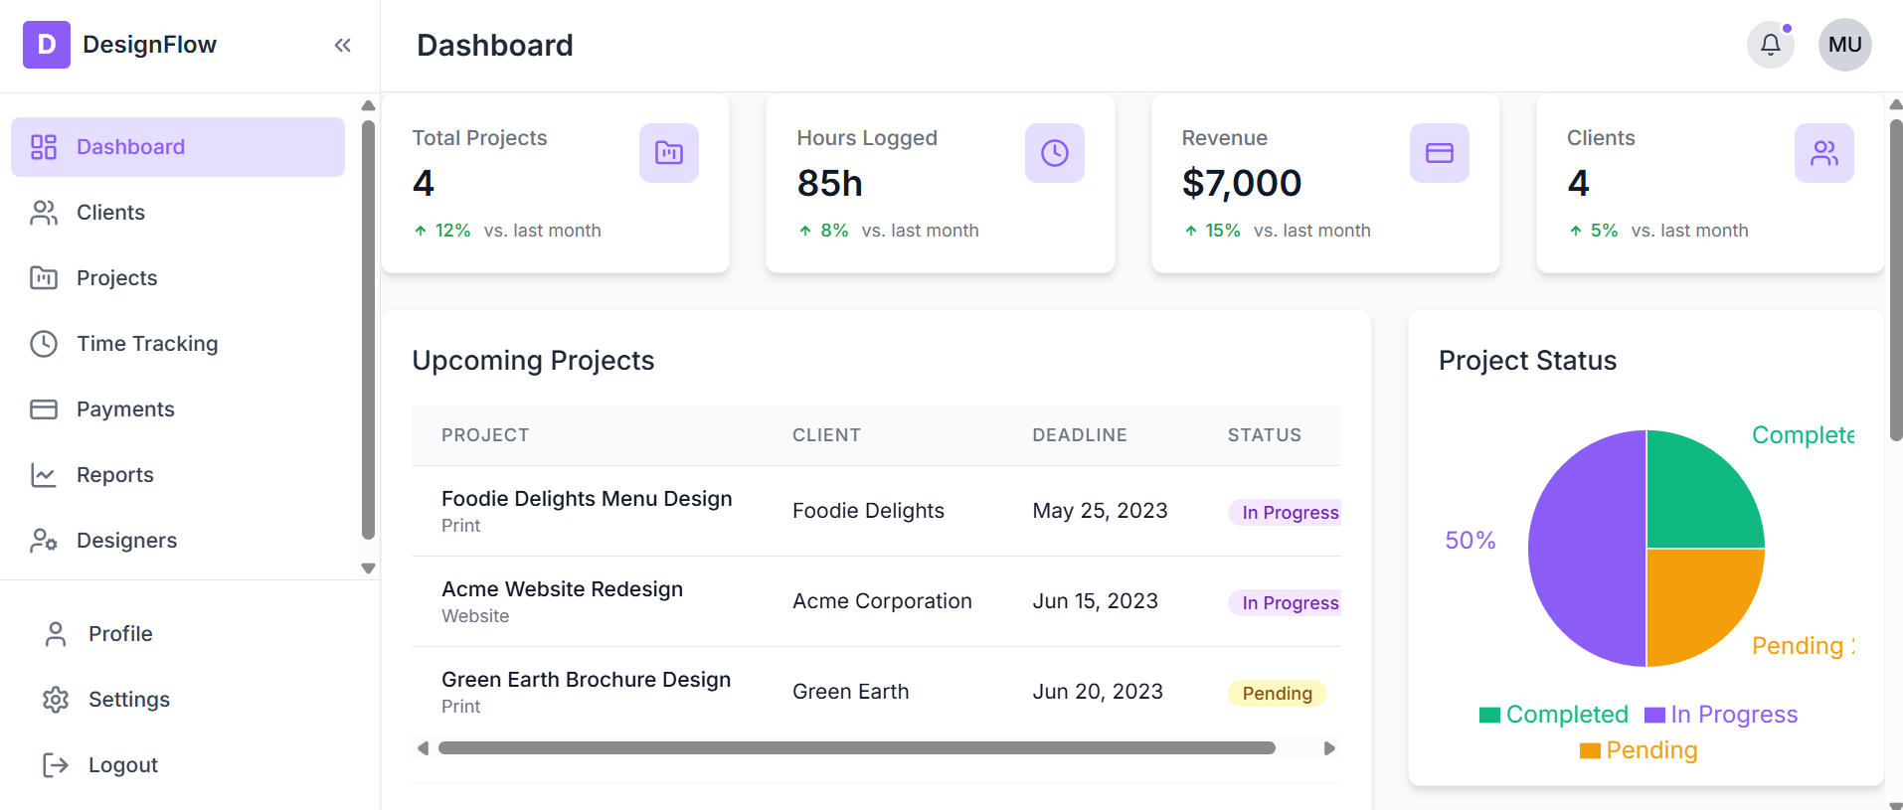Click the Reports chart icon in sidebar
This screenshot has width=1903, height=810.
[44, 475]
